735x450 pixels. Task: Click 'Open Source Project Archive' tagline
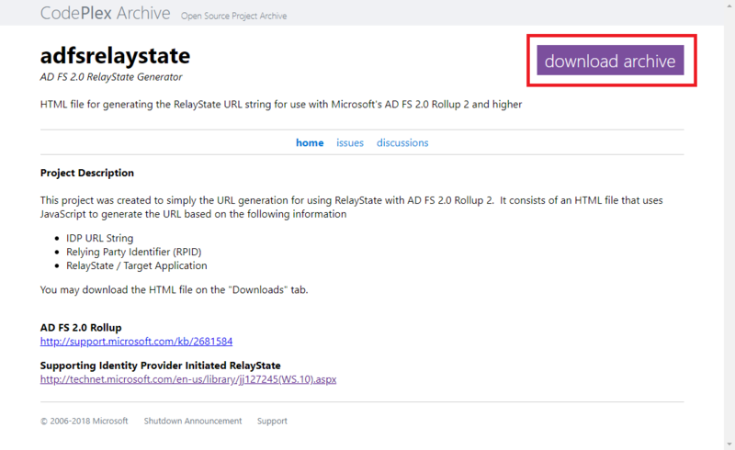pos(234,16)
